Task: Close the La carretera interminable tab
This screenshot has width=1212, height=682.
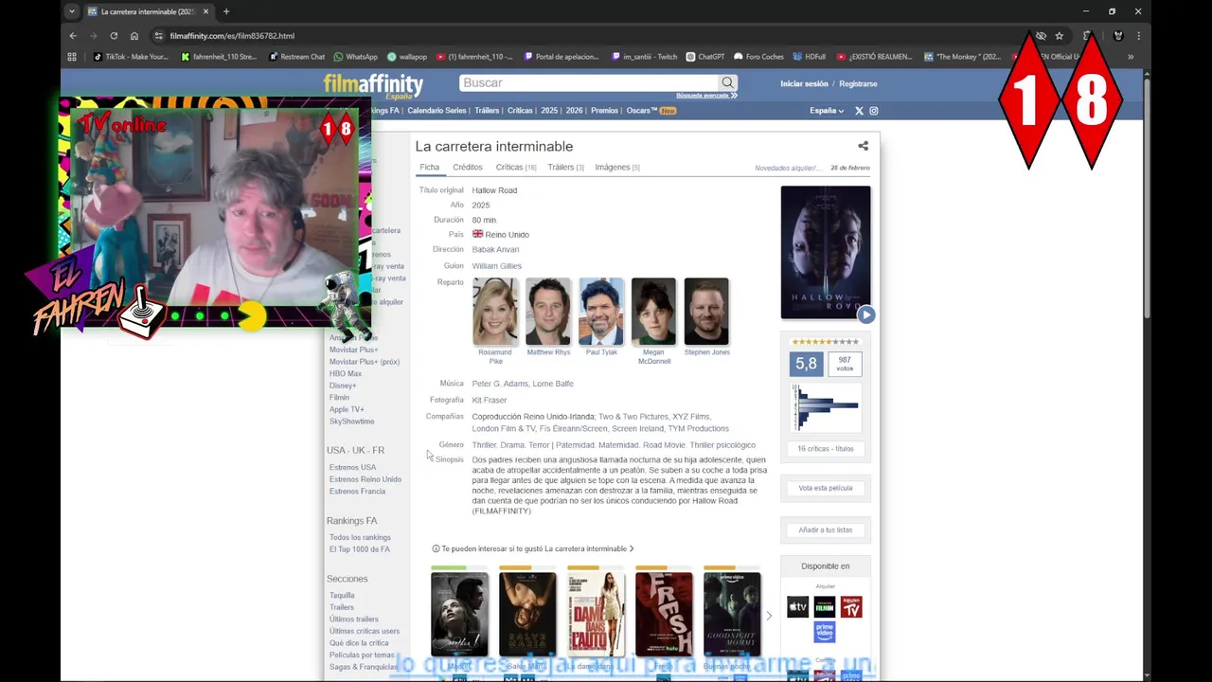Action: (x=205, y=11)
